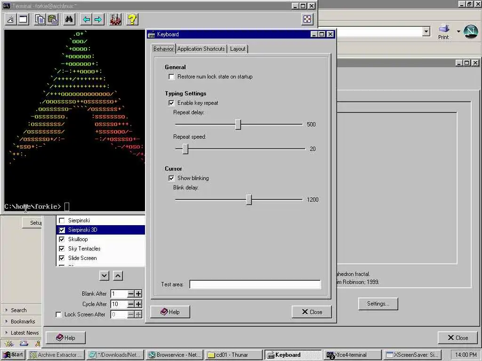Screen dimensions: 482x361
Task: Click the copy icon in Terminal toolbar
Action: pos(40,20)
